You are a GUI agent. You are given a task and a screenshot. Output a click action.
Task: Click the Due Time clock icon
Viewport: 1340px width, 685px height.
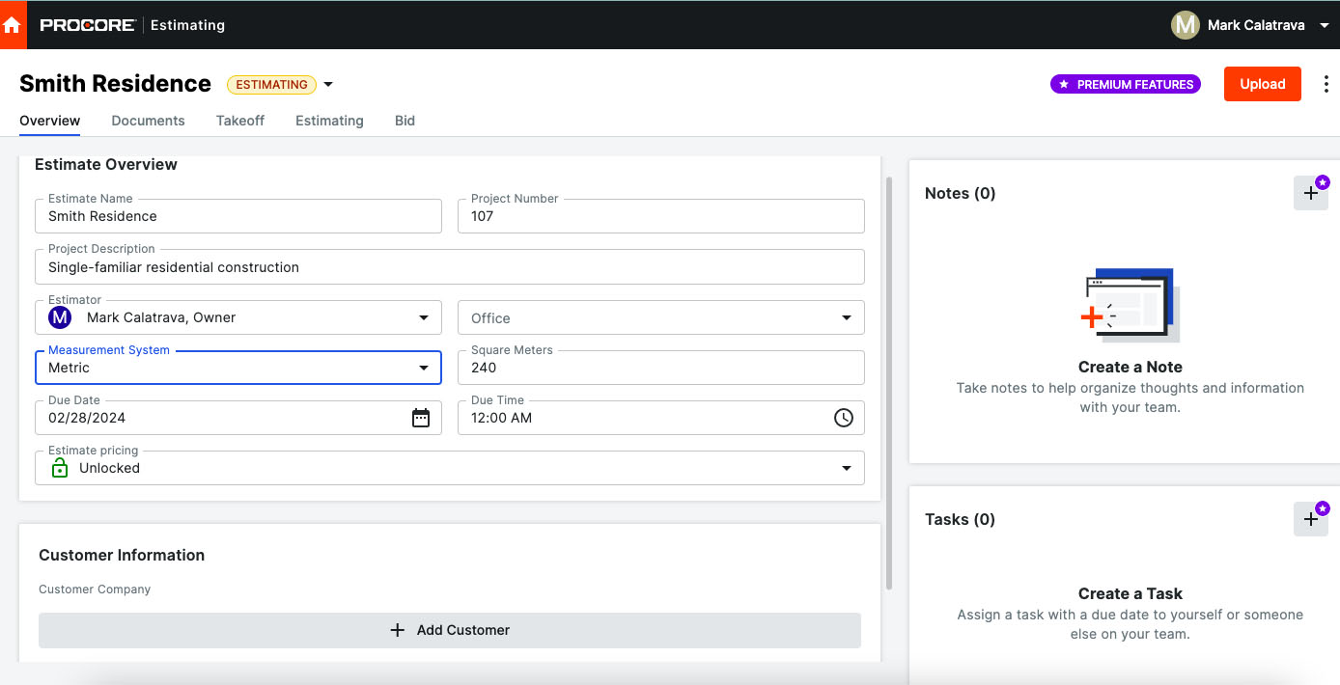click(844, 418)
